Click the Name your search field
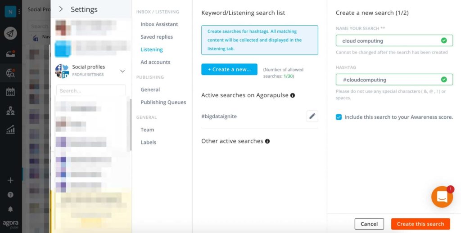Screen dimensions: 461x233 tap(394, 40)
